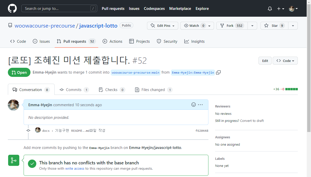Click the green merge status icon
This screenshot has width=311, height=177.
[14, 160]
